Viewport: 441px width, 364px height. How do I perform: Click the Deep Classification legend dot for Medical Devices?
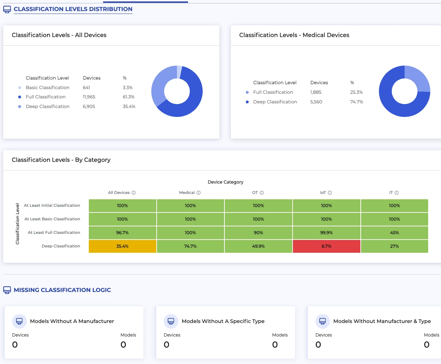[247, 102]
